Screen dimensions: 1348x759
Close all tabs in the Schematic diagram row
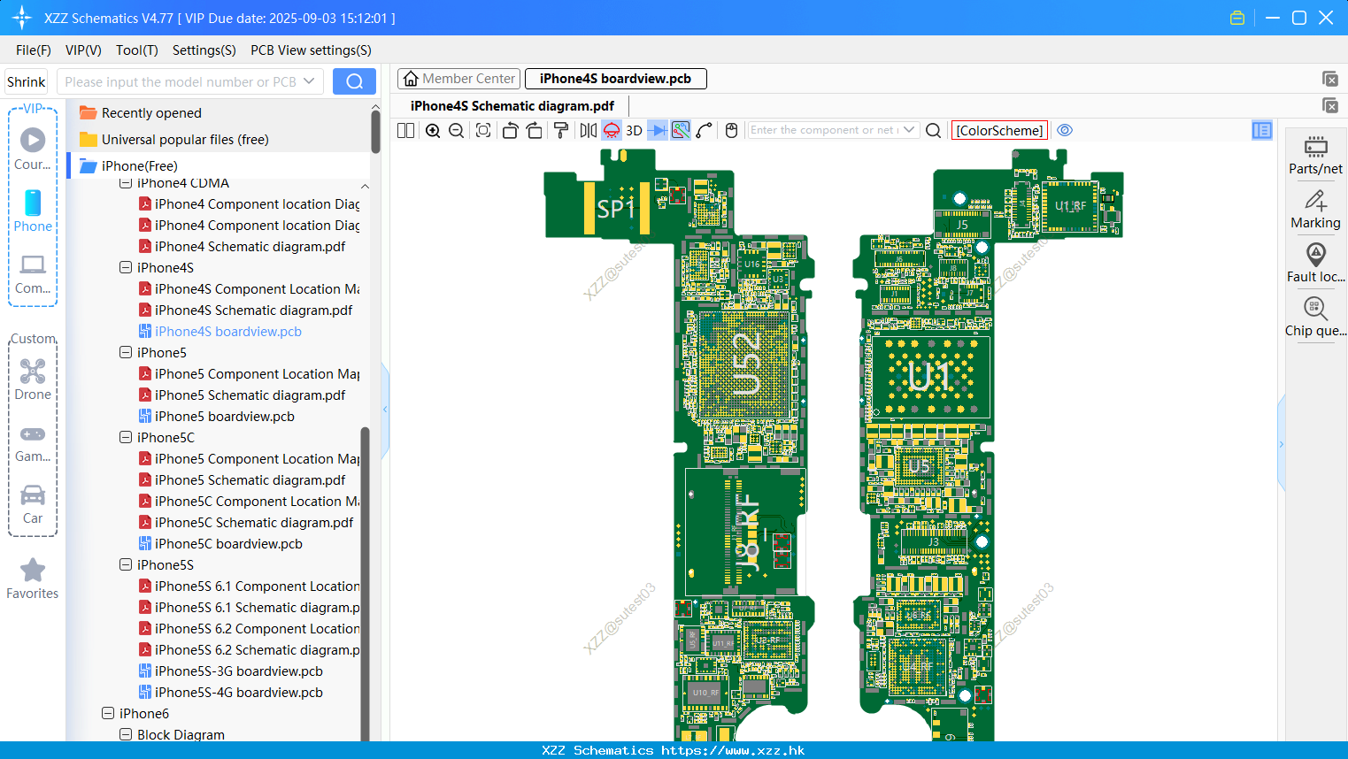pyautogui.click(x=1329, y=105)
